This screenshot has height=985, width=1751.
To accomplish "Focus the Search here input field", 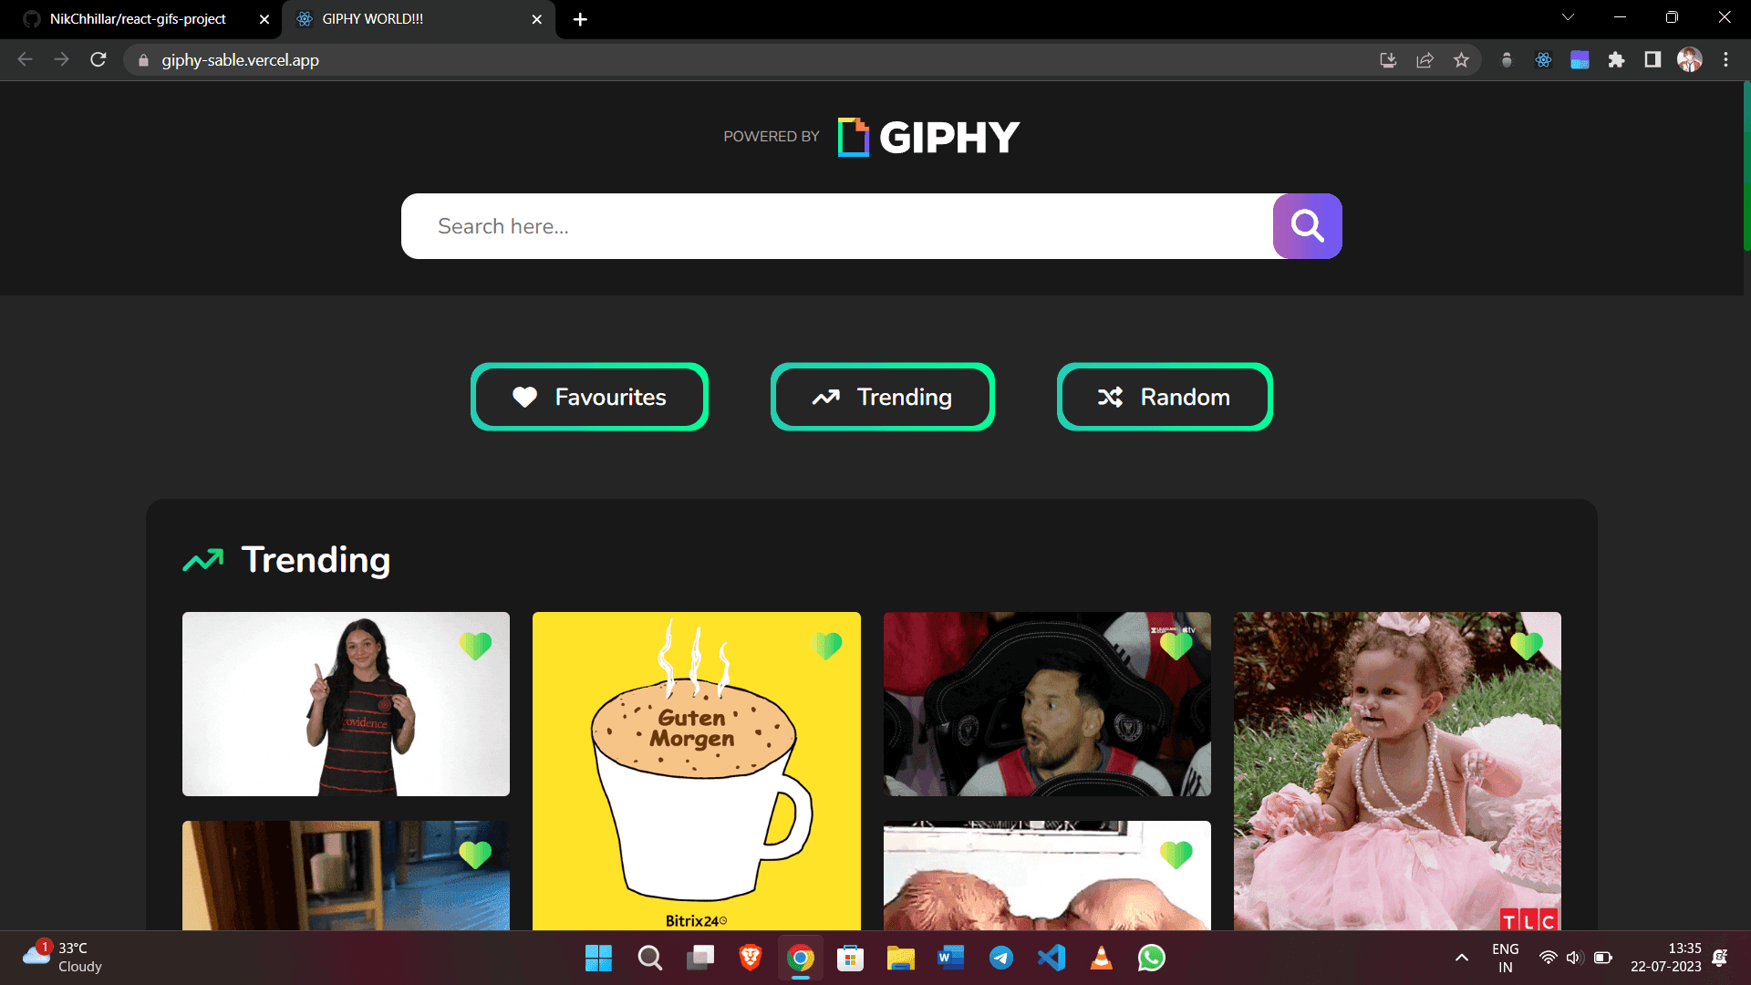I will tap(837, 226).
